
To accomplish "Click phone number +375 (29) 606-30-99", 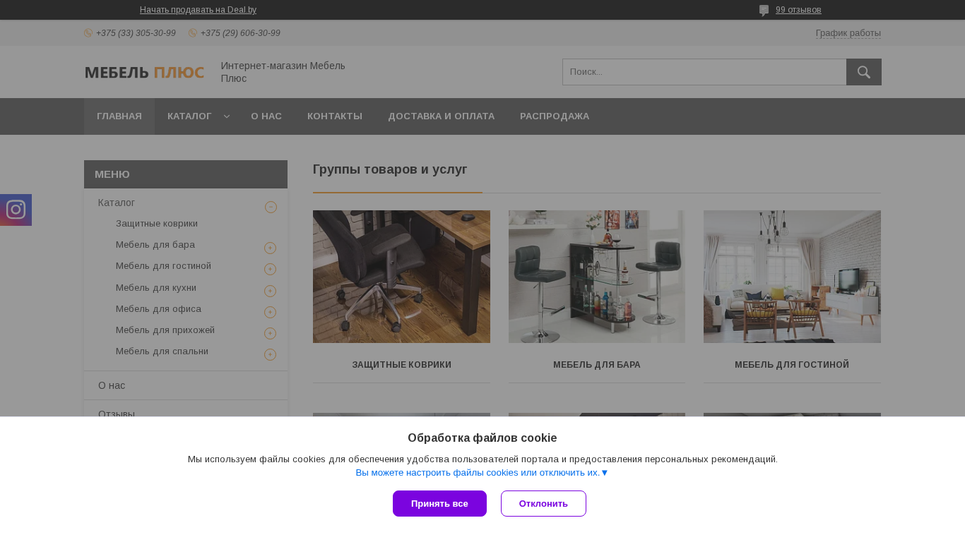I will pos(240,33).
